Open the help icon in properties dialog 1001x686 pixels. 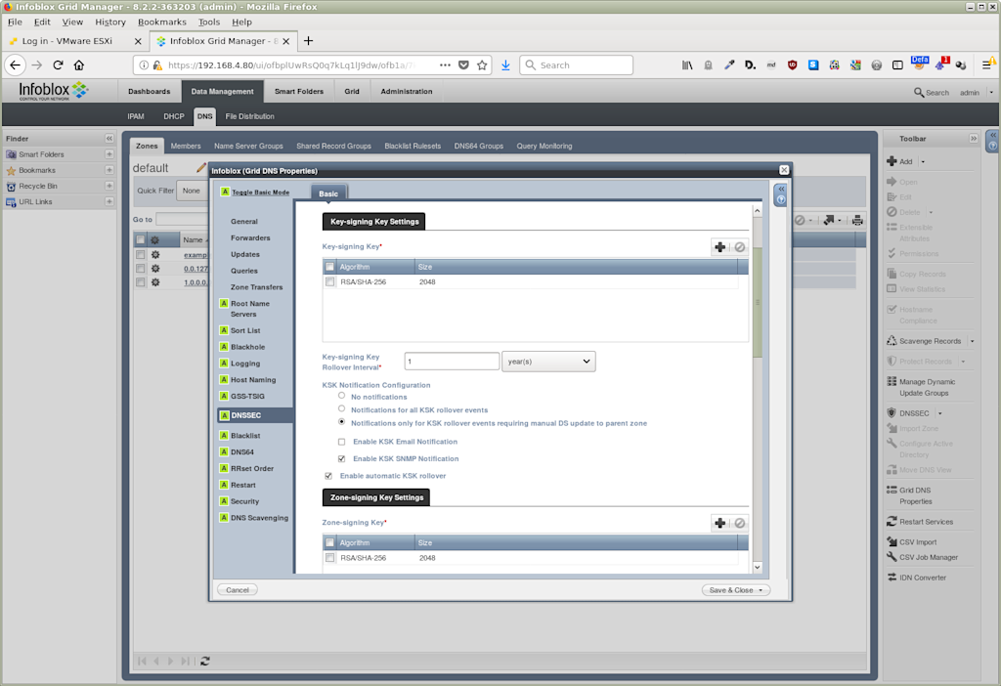(780, 199)
